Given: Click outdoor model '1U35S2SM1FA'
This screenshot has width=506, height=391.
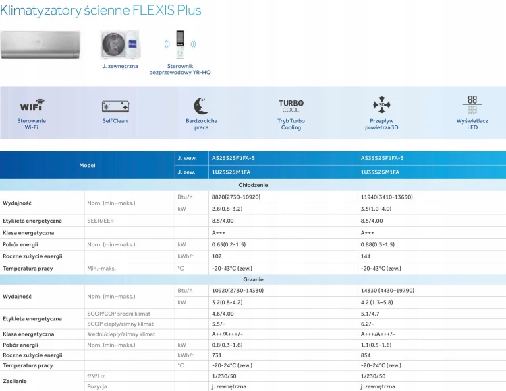Looking at the screenshot, I should point(380,172).
